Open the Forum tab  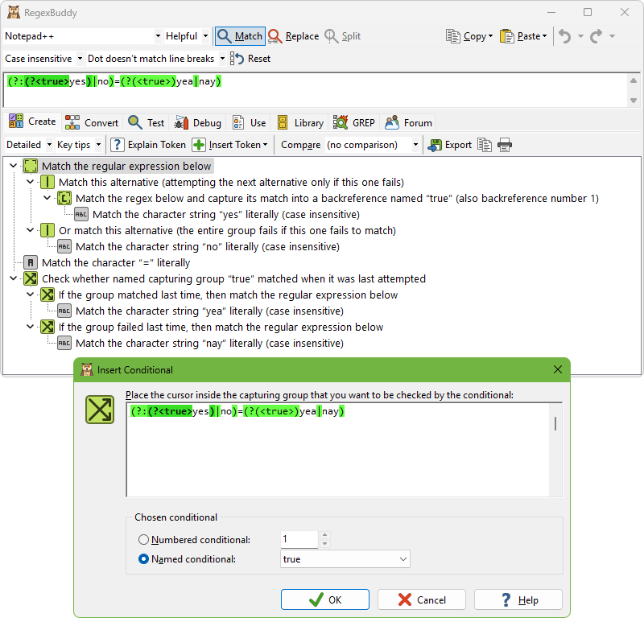click(x=408, y=123)
